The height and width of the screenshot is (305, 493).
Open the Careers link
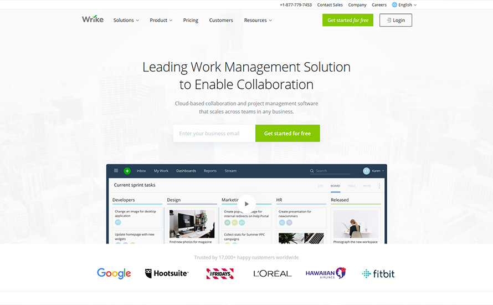(379, 5)
